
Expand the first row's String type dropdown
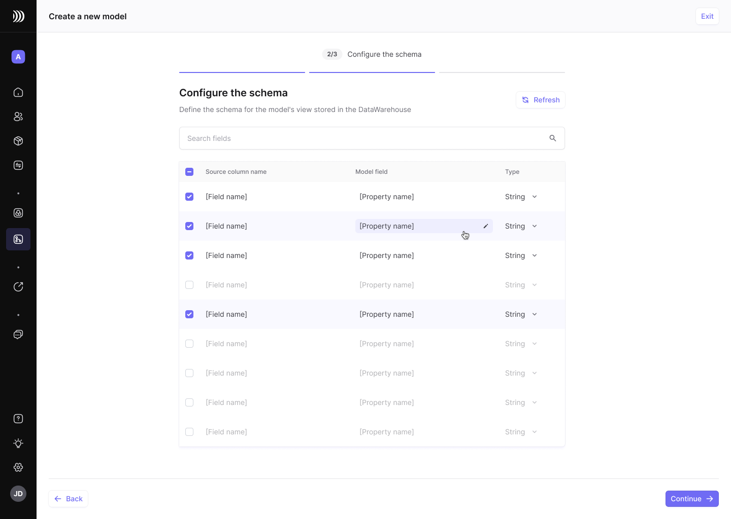point(521,197)
